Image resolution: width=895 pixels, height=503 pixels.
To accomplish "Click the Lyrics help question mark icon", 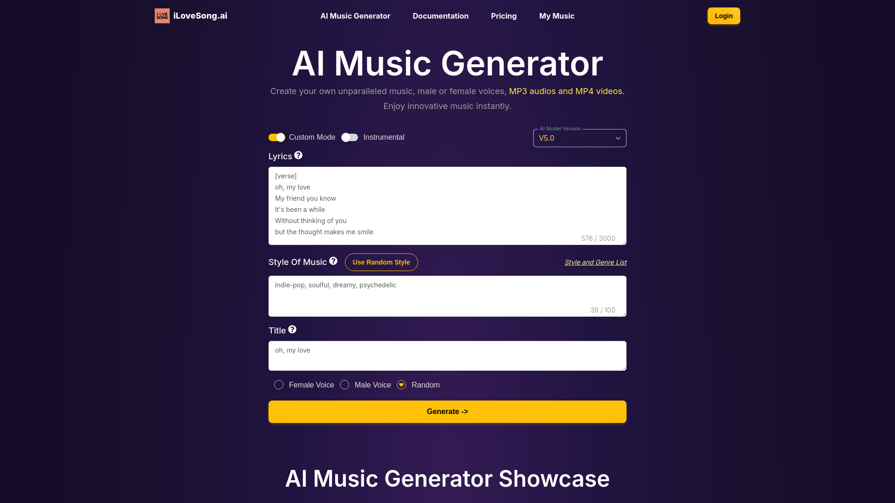I will coord(299,155).
